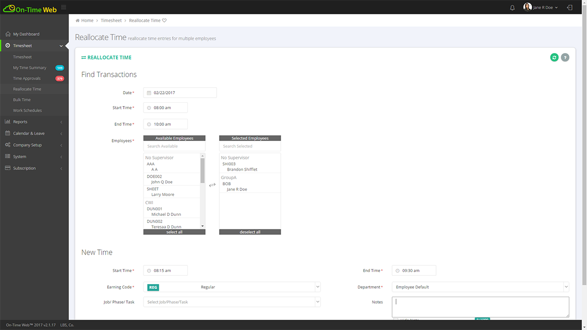Click select all under Available Employees

click(174, 231)
